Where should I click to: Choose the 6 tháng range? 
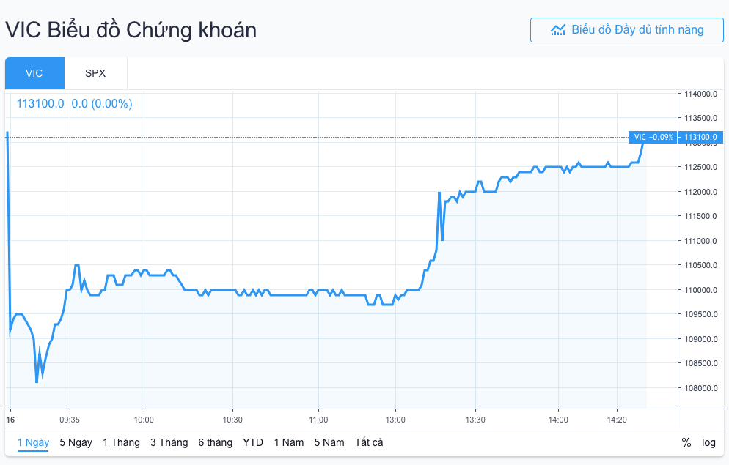(x=215, y=442)
